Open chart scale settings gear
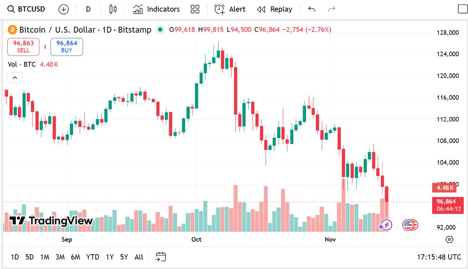 (449, 239)
